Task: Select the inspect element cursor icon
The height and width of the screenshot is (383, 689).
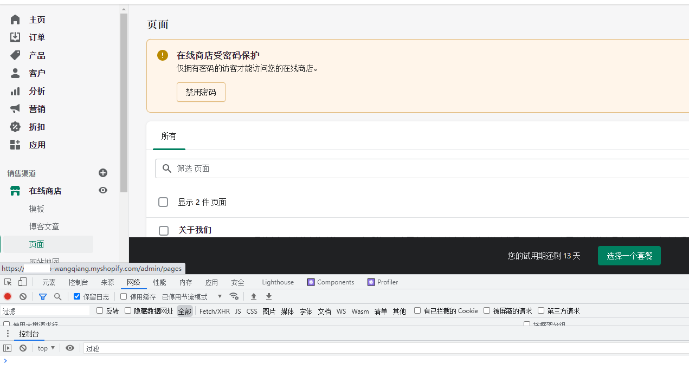Action: pos(8,282)
